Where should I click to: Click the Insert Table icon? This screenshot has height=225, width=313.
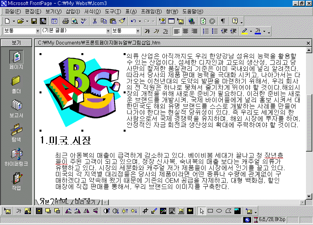171,21
